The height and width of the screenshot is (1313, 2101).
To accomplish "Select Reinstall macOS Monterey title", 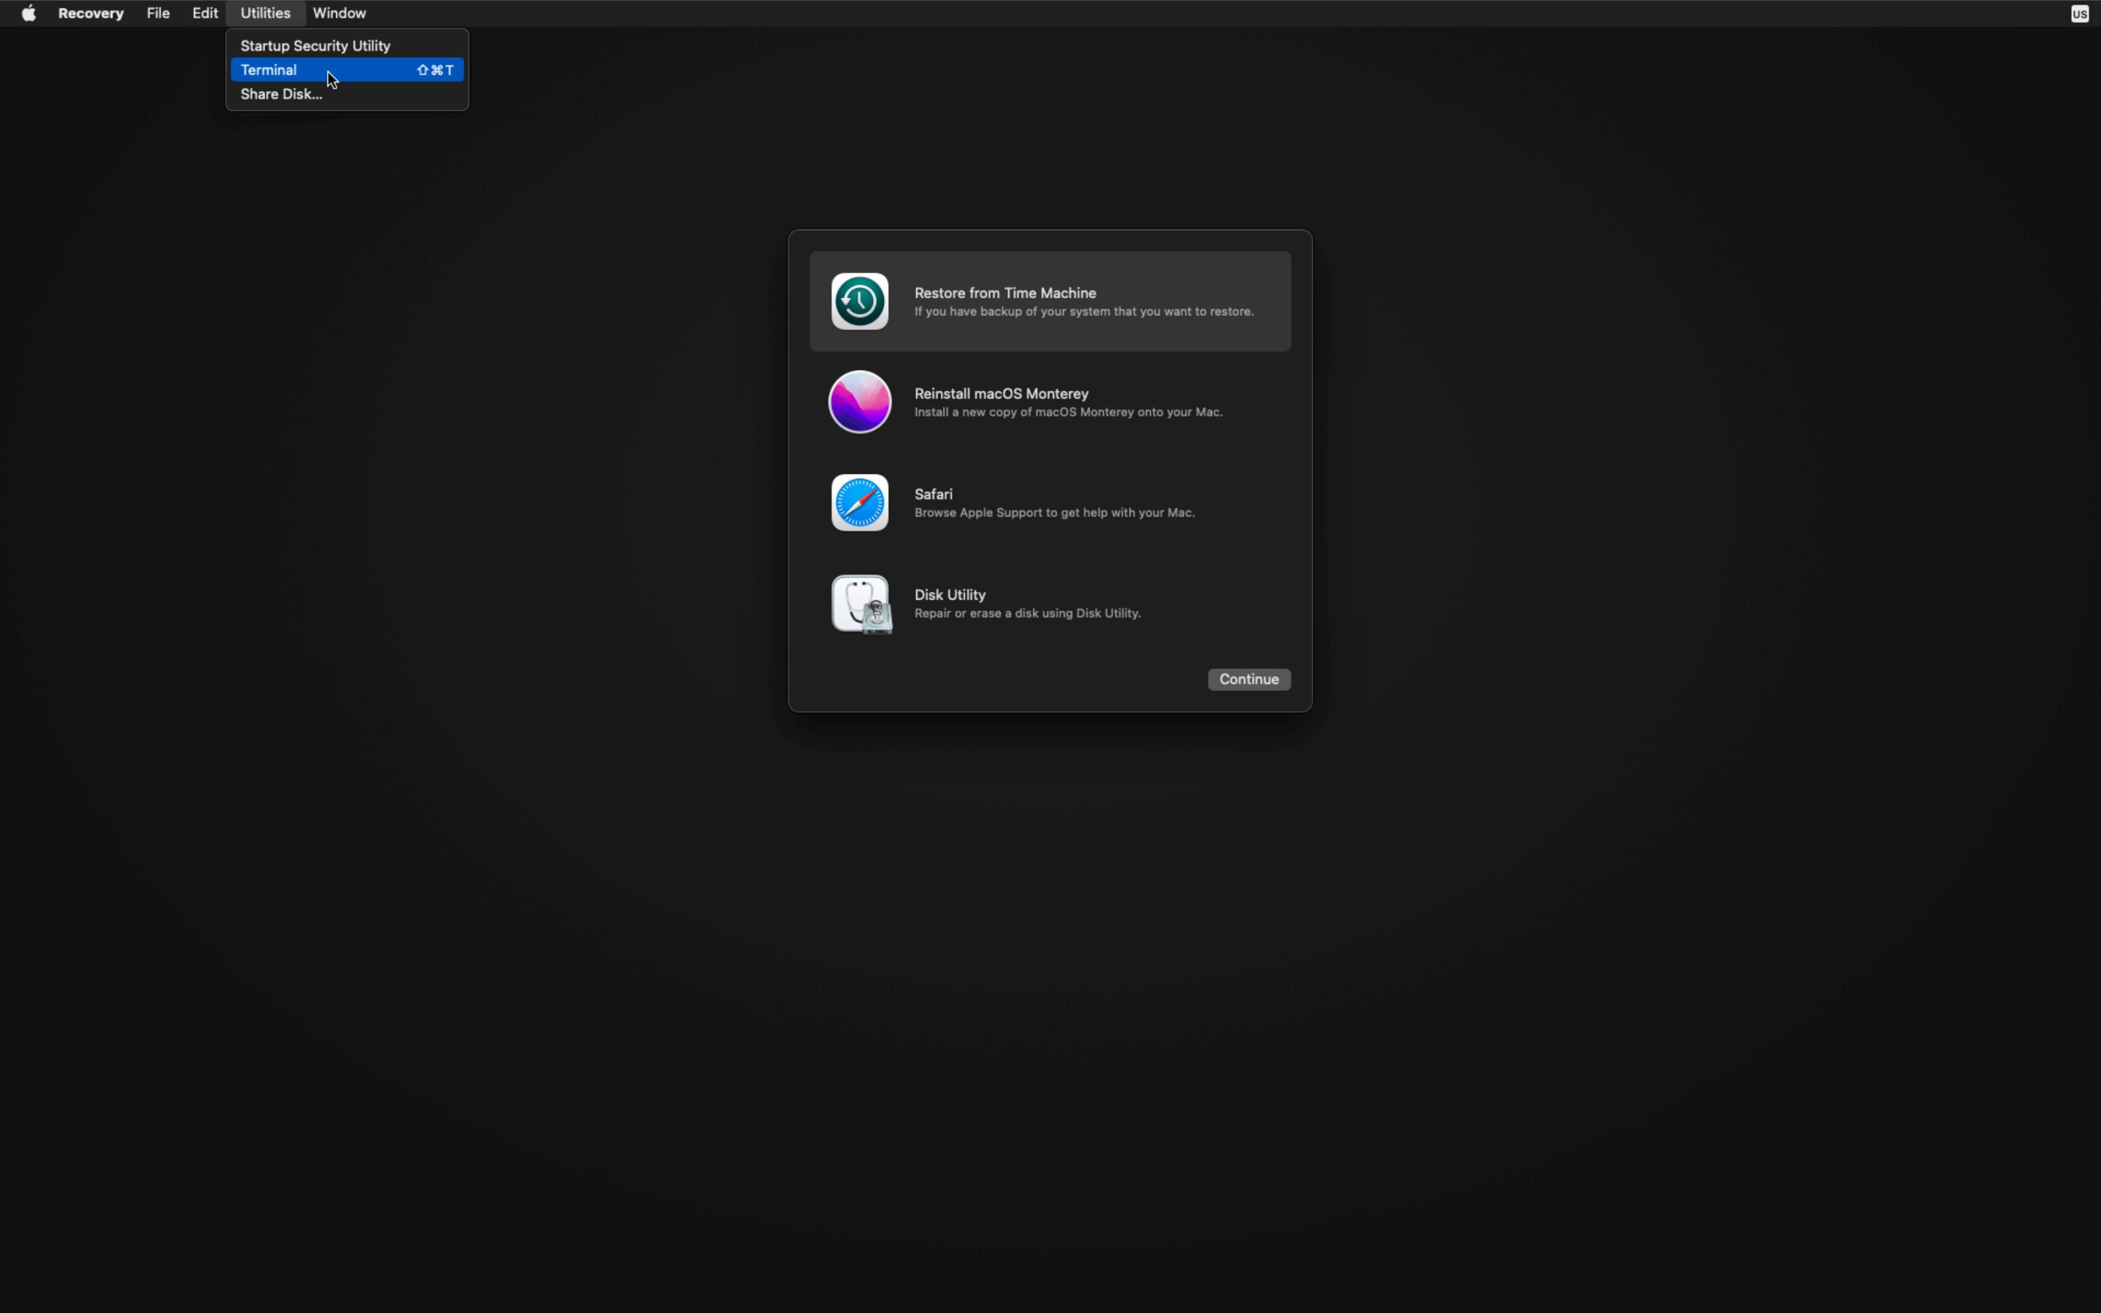I will 1001,393.
